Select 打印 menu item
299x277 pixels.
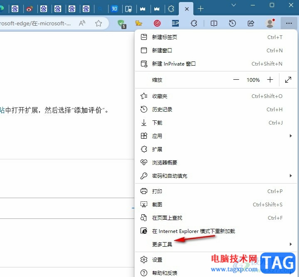216,191
